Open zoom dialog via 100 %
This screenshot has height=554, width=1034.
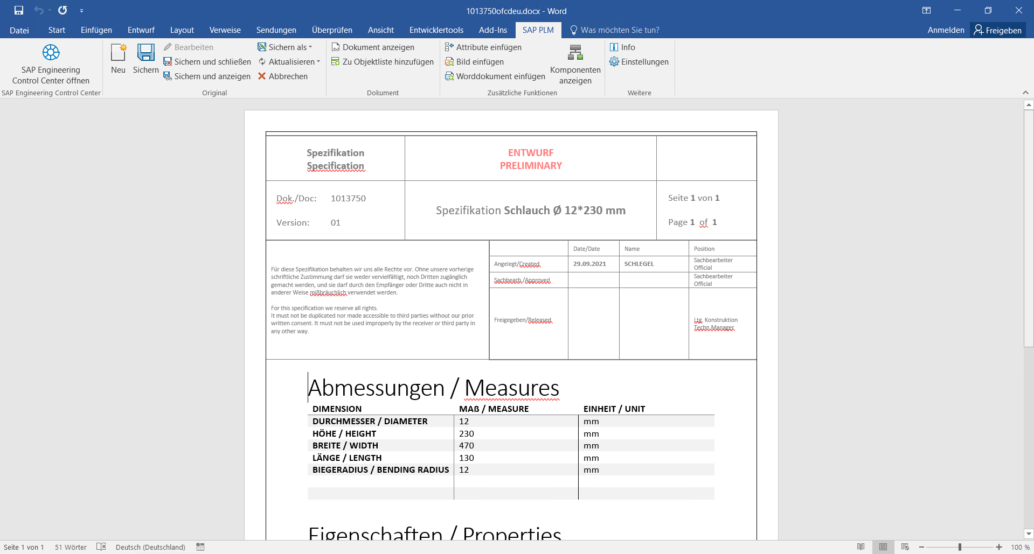coord(1020,547)
